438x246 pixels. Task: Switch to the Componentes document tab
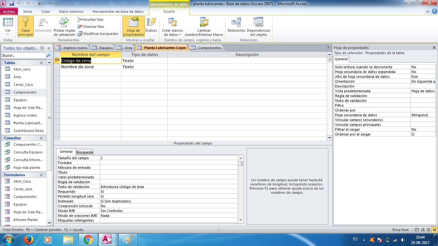pos(206,48)
